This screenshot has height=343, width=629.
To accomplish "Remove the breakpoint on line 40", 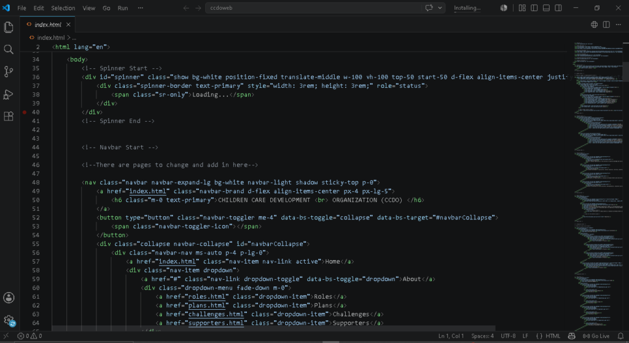I will click(x=25, y=112).
